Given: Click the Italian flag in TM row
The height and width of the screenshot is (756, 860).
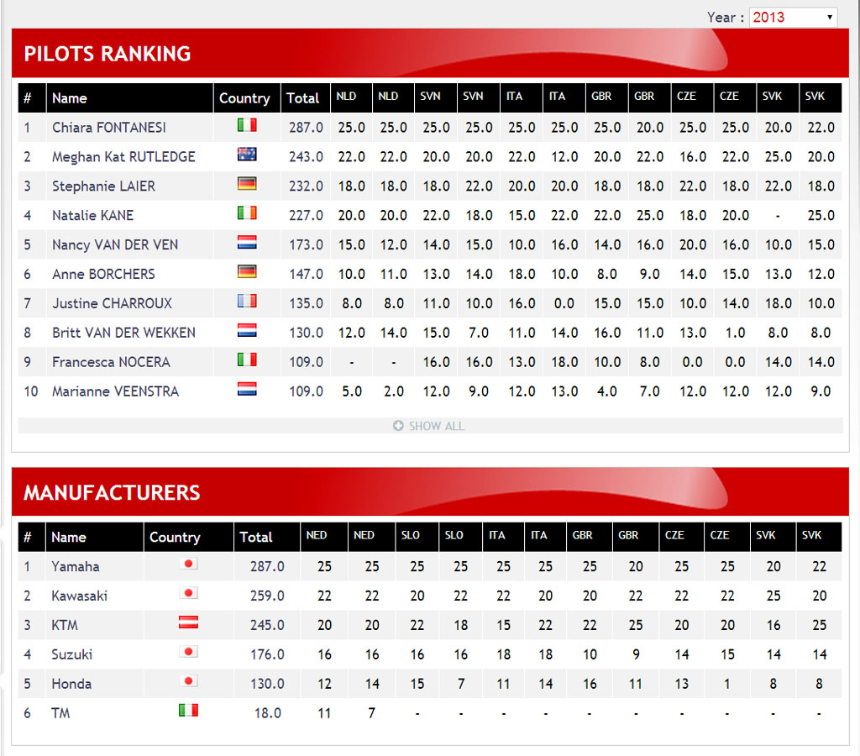Looking at the screenshot, I should [188, 711].
